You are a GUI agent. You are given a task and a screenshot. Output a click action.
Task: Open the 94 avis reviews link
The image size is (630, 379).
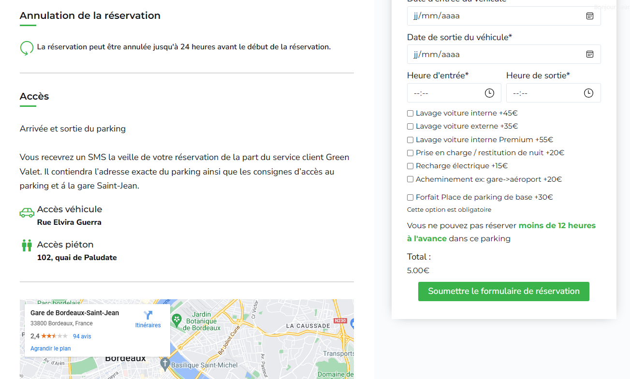coord(82,336)
